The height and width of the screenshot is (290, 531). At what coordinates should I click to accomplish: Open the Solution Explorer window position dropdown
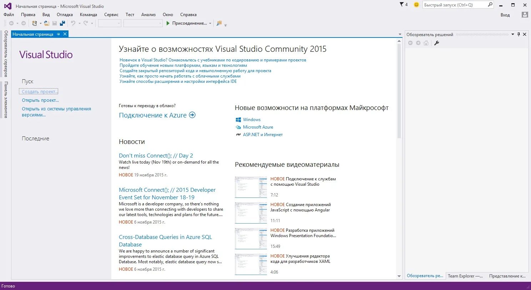point(513,34)
